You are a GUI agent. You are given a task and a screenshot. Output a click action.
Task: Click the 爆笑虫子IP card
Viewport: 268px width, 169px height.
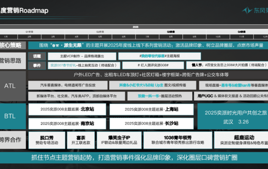coord(119,140)
